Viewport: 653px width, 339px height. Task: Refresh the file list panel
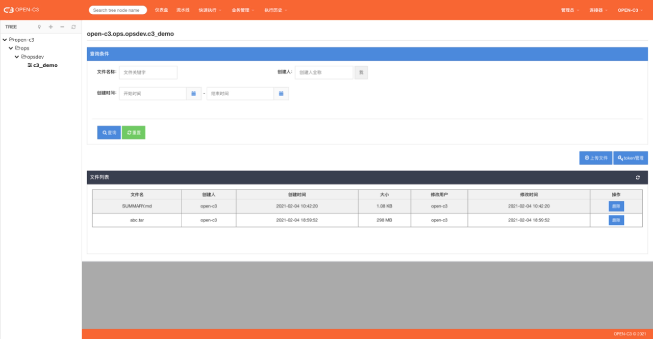click(637, 177)
